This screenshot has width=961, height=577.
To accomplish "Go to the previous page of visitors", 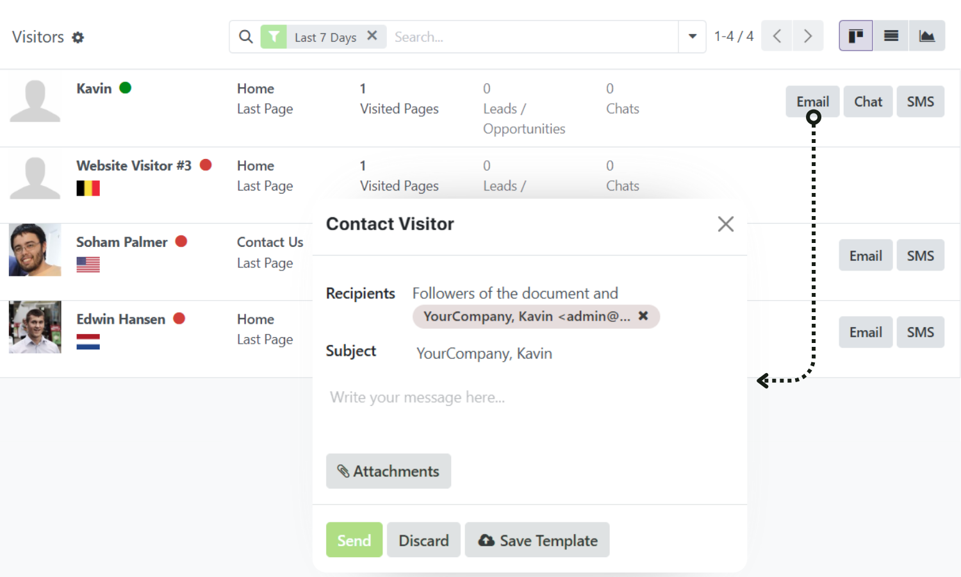I will [776, 36].
